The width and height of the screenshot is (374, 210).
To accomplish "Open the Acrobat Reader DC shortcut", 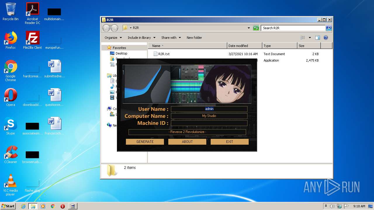I will point(32,13).
